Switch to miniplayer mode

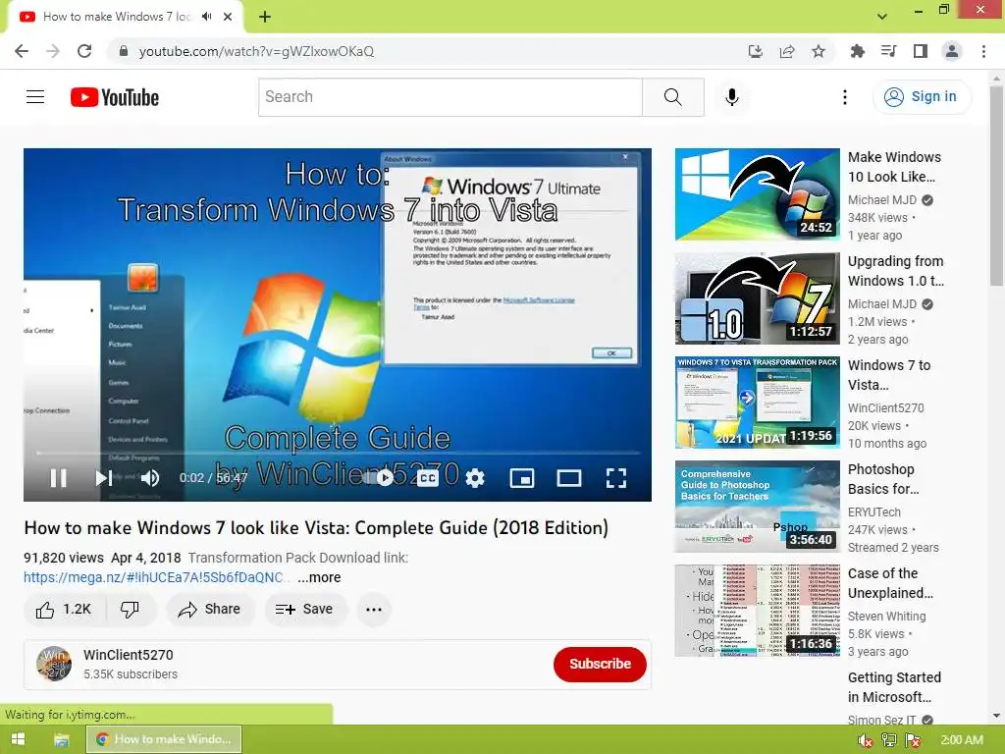tap(522, 478)
